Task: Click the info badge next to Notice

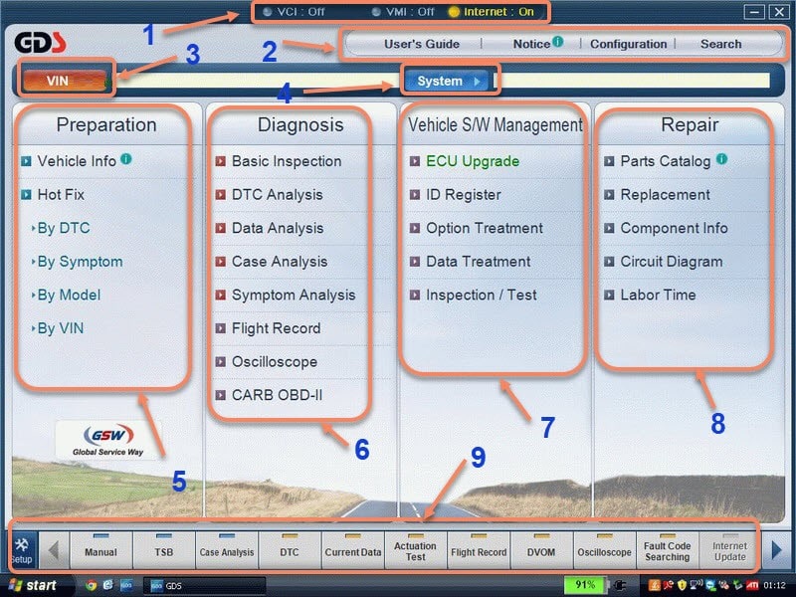Action: [x=558, y=42]
